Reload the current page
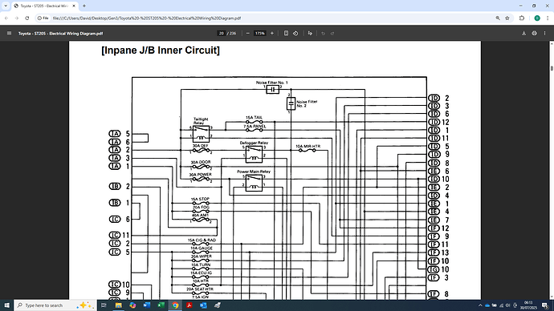The width and height of the screenshot is (554, 311). coord(27,18)
